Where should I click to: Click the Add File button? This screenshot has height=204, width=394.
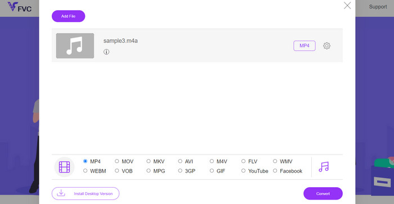pos(68,16)
